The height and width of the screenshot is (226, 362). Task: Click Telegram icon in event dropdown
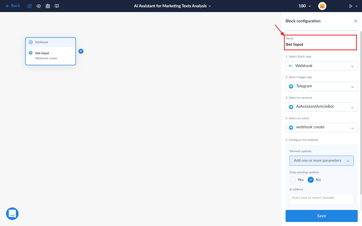pyautogui.click(x=291, y=128)
